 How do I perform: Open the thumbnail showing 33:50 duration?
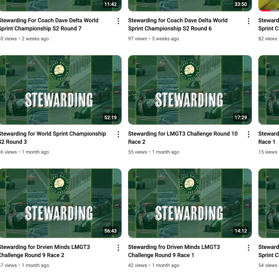[190, 5]
